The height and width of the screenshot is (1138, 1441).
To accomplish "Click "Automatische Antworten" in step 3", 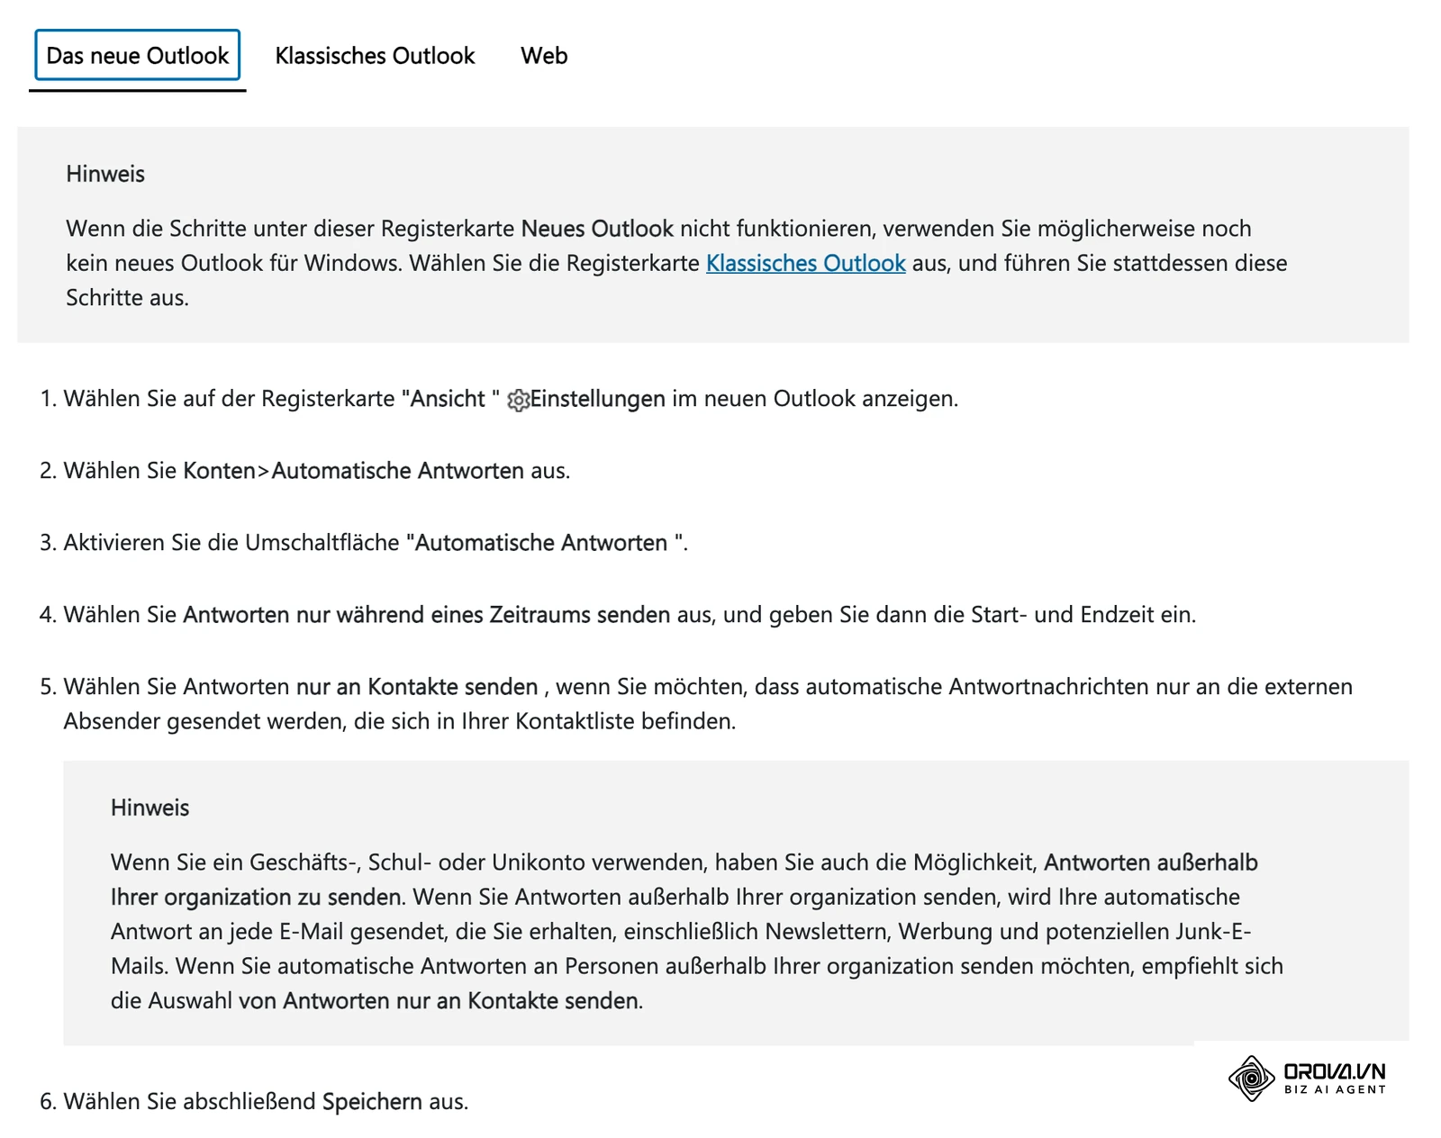I will pyautogui.click(x=540, y=543).
